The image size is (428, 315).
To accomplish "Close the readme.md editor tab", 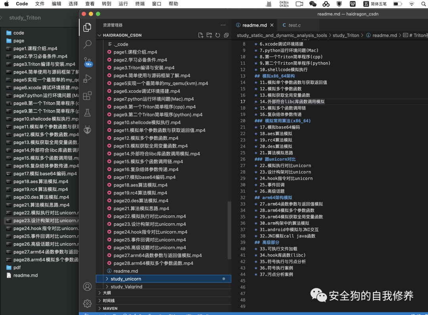I will [x=272, y=25].
